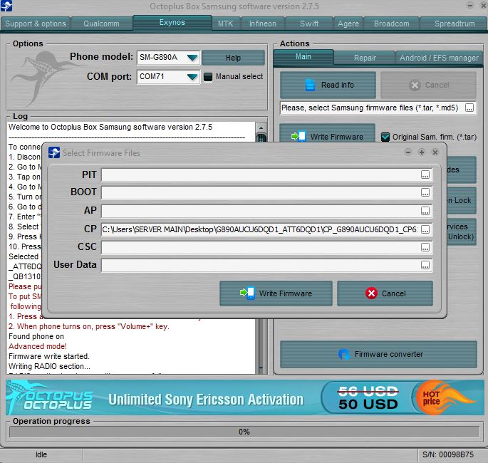Click the Octoplus app icon in title bar
This screenshot has width=488, height=463.
[6, 6]
